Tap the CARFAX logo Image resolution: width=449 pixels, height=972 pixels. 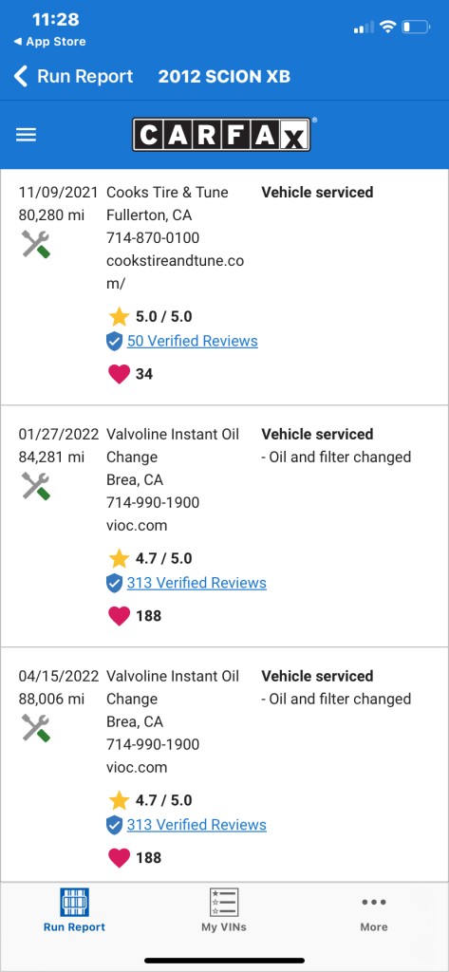pos(221,135)
